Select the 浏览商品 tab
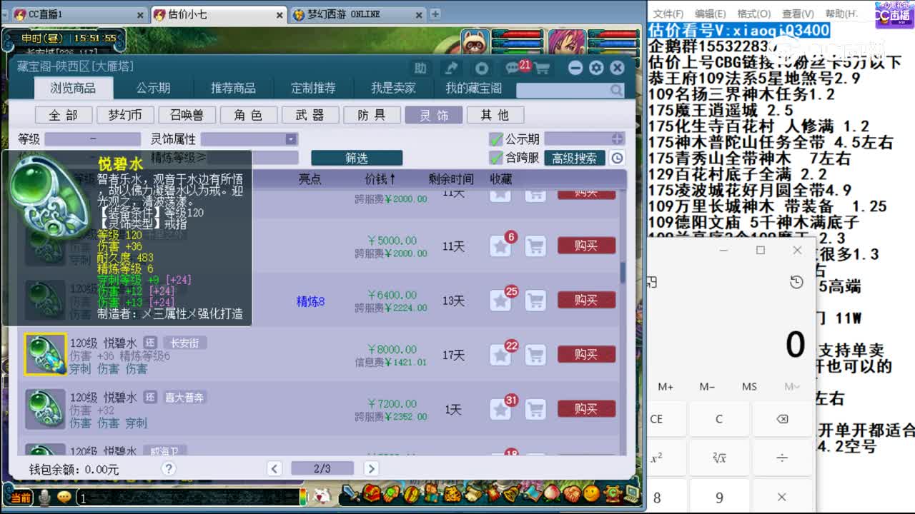 74,88
